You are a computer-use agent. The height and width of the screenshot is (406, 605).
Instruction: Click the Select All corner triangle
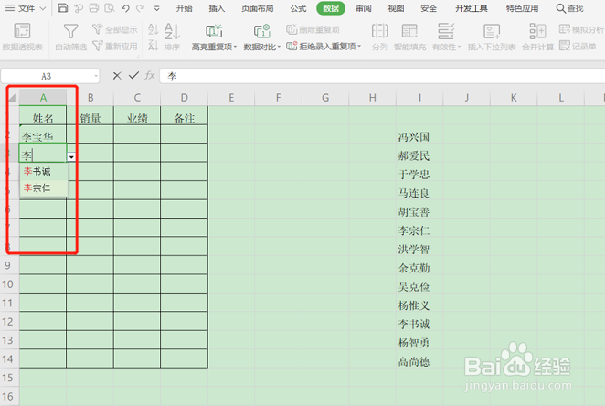[x=12, y=97]
